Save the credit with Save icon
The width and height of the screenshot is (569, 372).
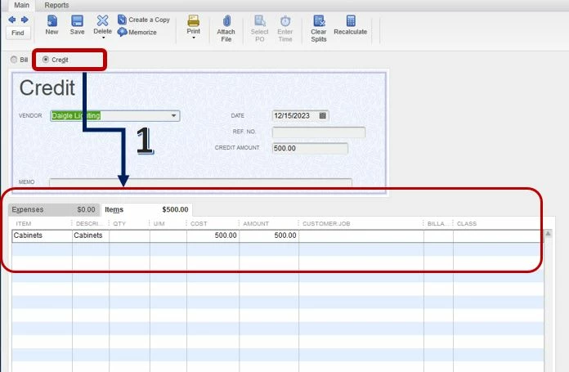pyautogui.click(x=77, y=21)
